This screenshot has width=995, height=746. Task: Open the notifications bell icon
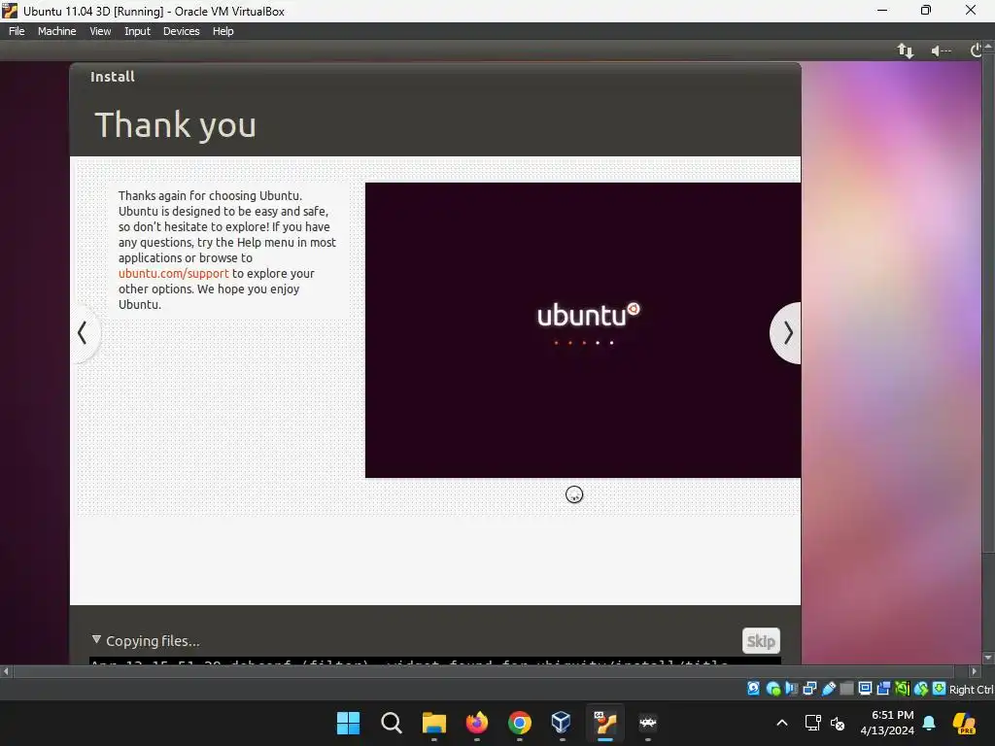[x=929, y=723]
